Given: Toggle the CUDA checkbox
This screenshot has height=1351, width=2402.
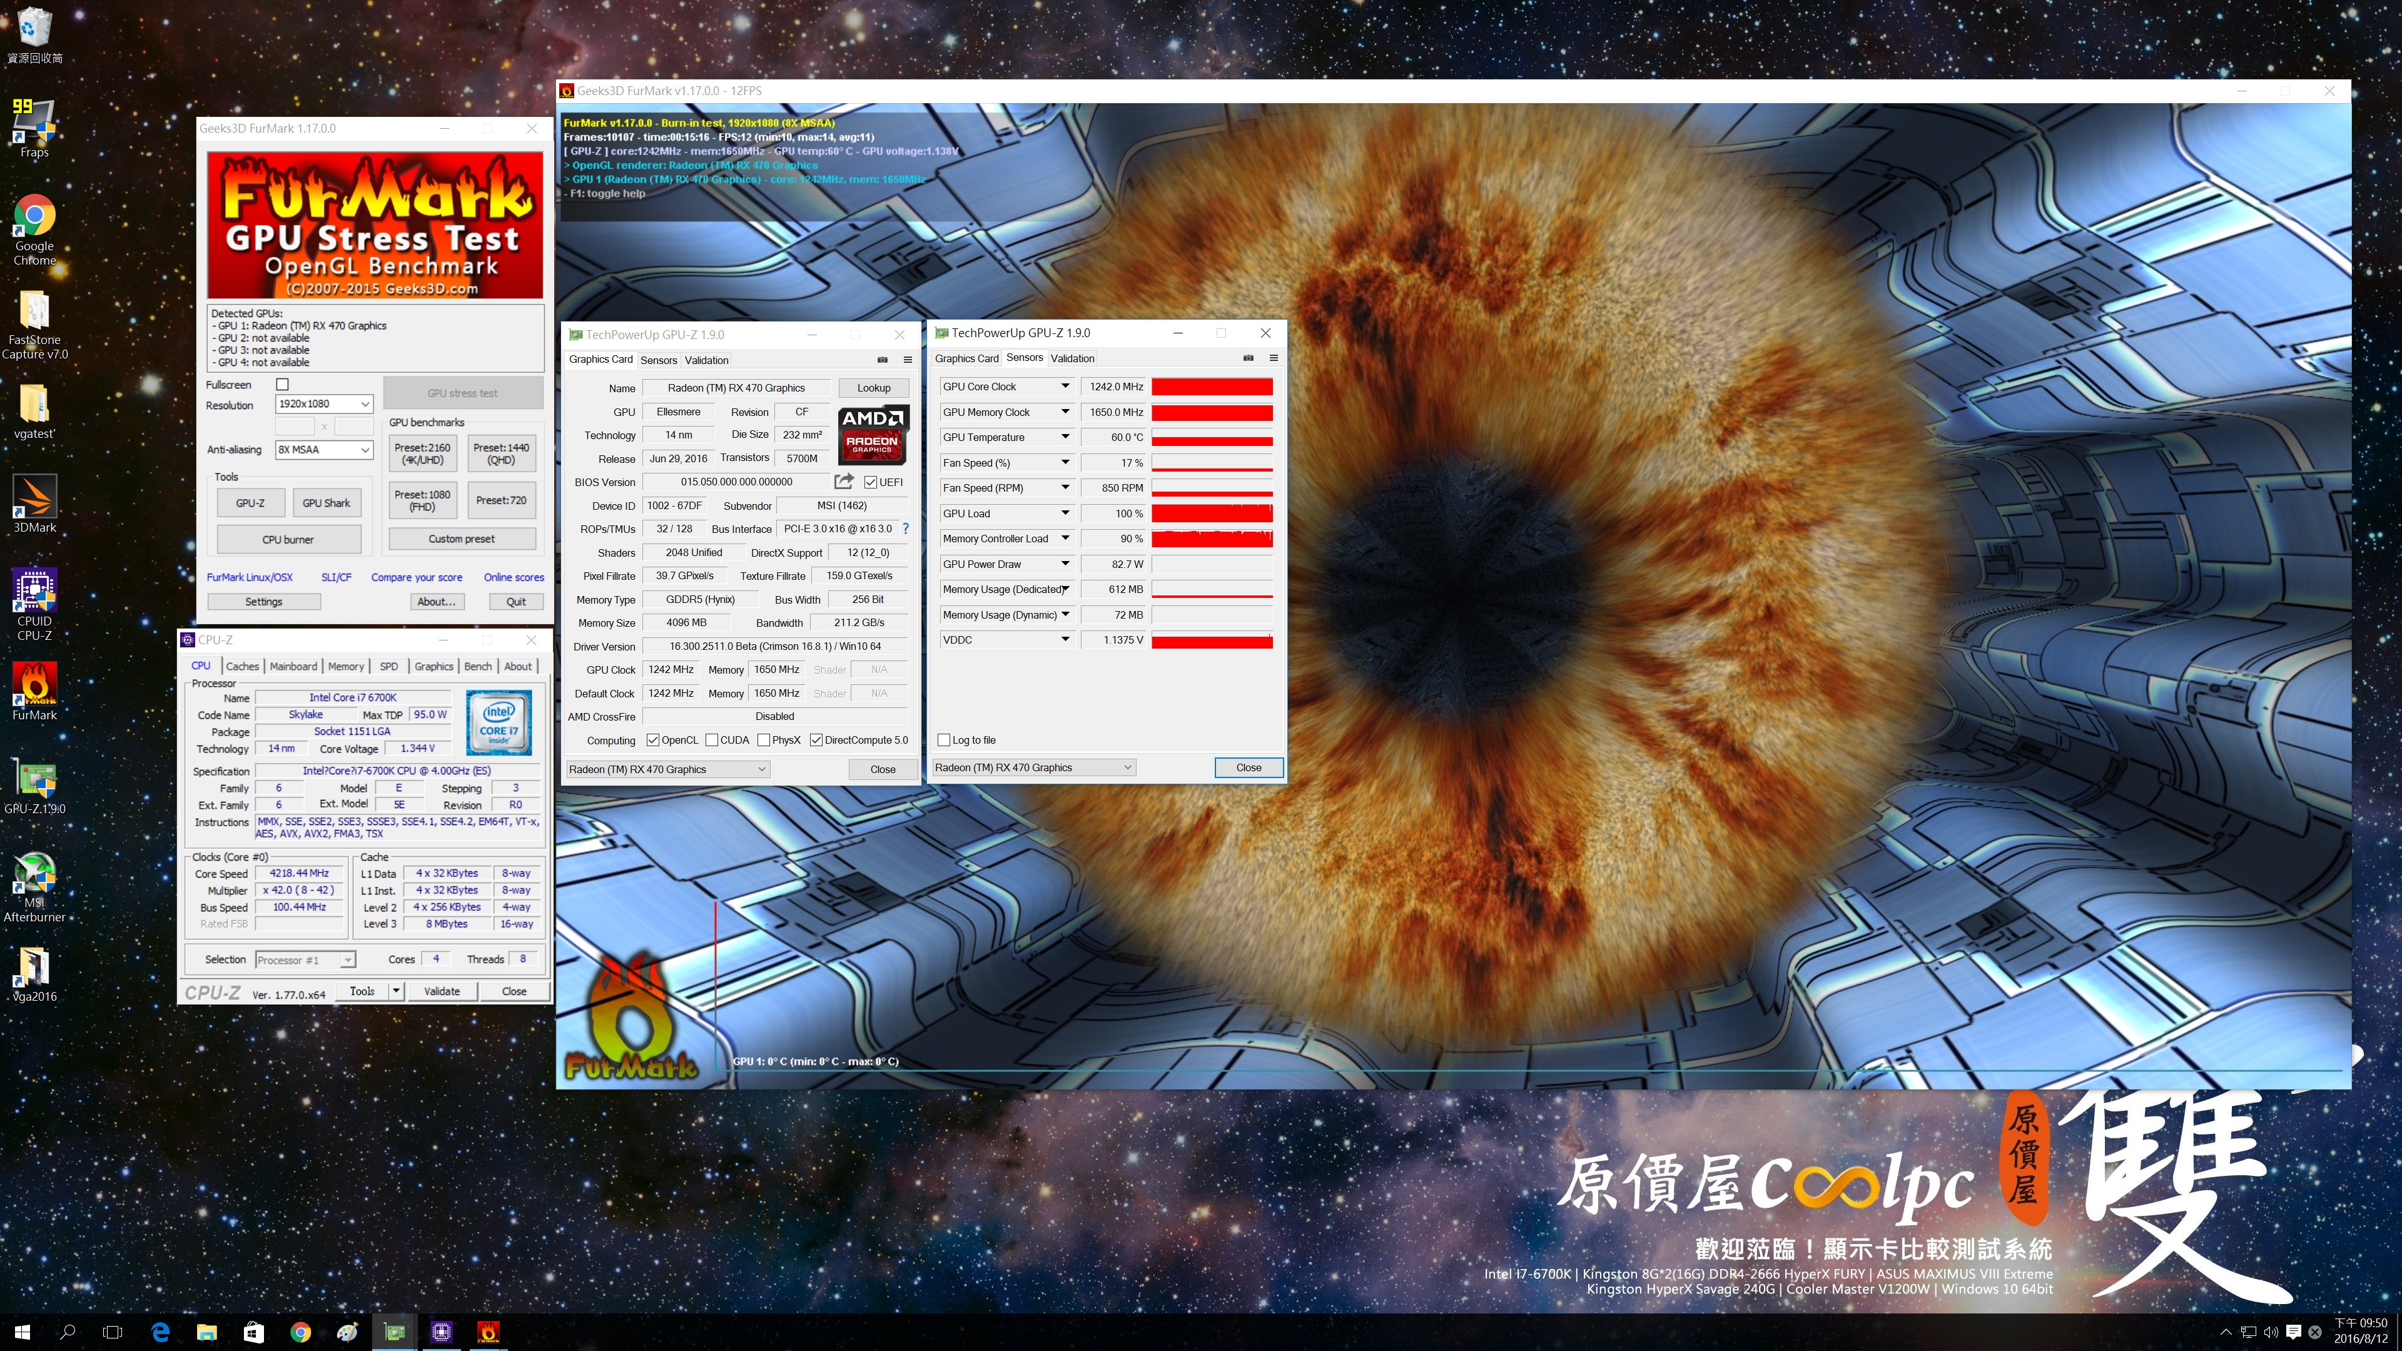Looking at the screenshot, I should (711, 741).
